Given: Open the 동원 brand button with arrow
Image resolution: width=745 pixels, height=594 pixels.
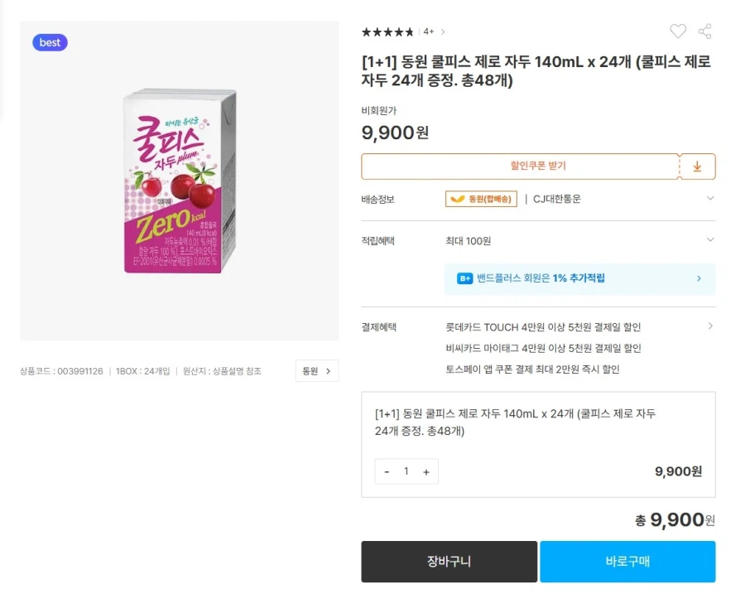Looking at the screenshot, I should (317, 371).
